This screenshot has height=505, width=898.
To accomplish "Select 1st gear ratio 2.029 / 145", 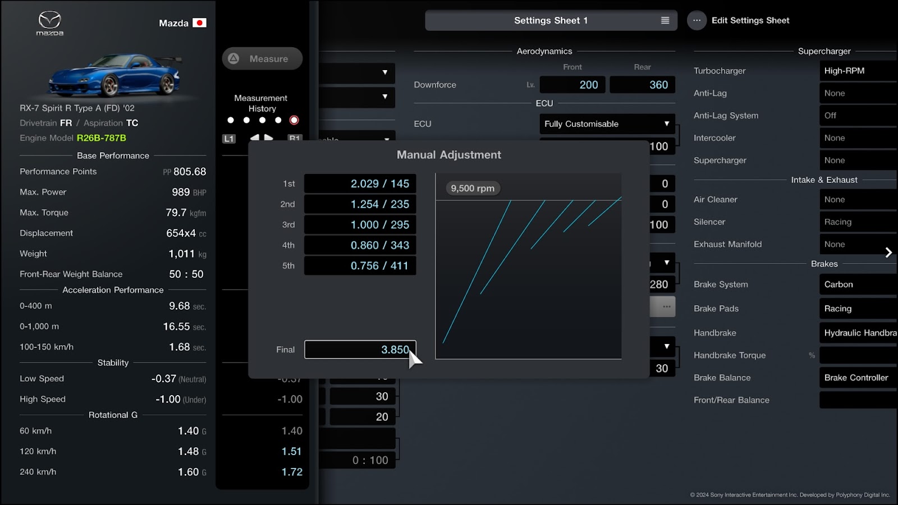I will (x=360, y=184).
